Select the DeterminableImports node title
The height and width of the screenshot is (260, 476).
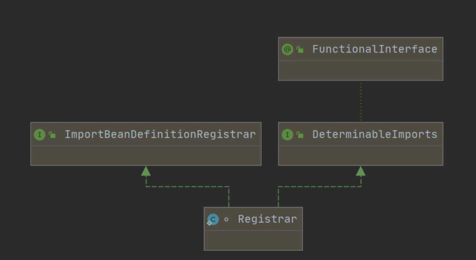(x=375, y=135)
